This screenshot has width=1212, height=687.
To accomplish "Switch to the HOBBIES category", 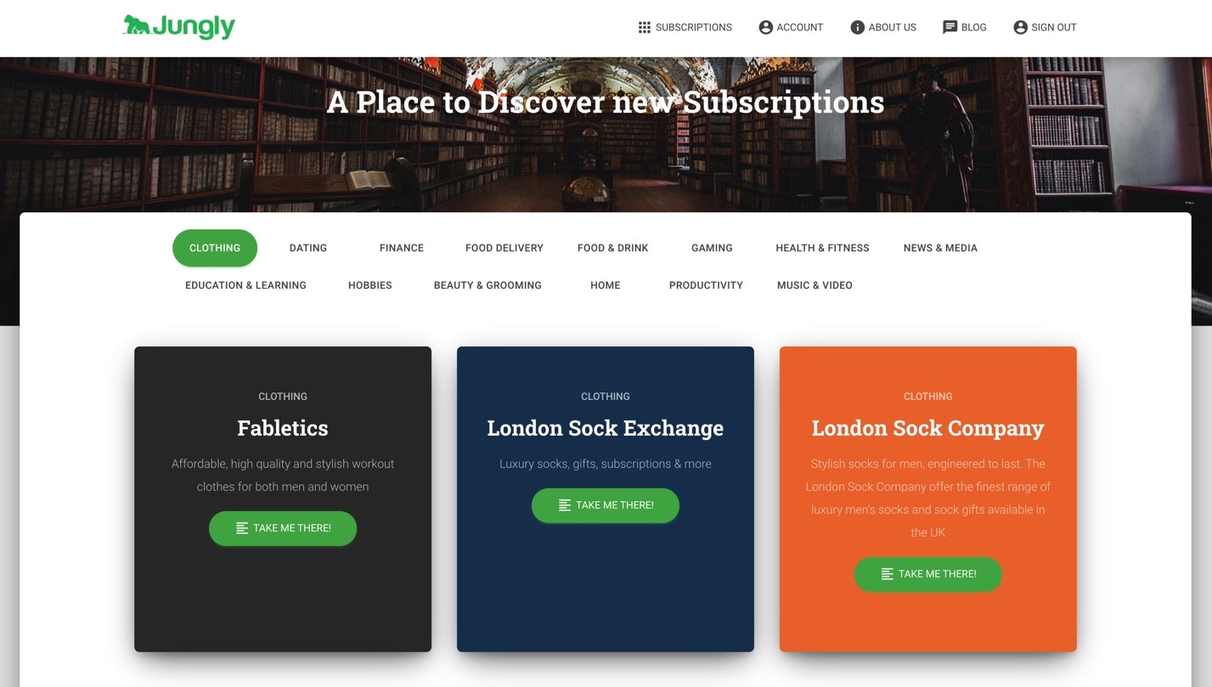I will click(370, 285).
